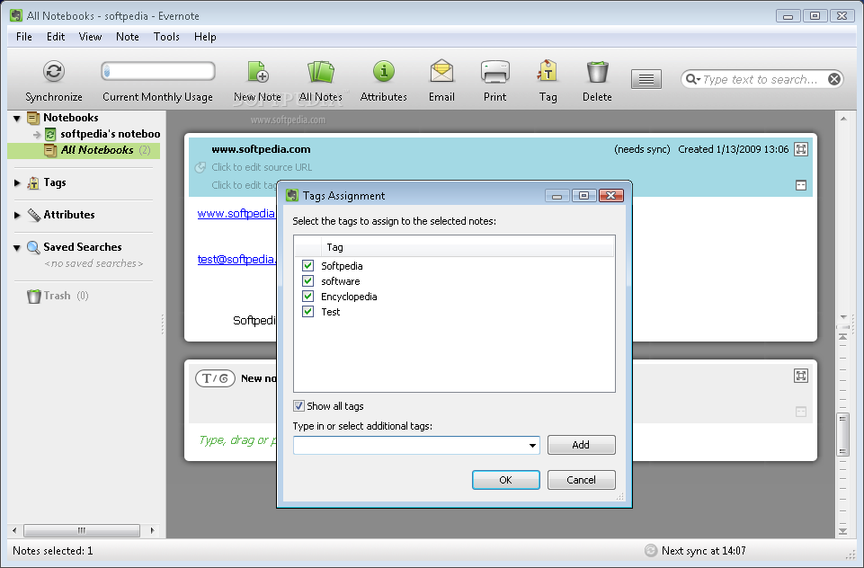
Task: Toggle the Show all tags checkbox
Action: pyautogui.click(x=298, y=406)
